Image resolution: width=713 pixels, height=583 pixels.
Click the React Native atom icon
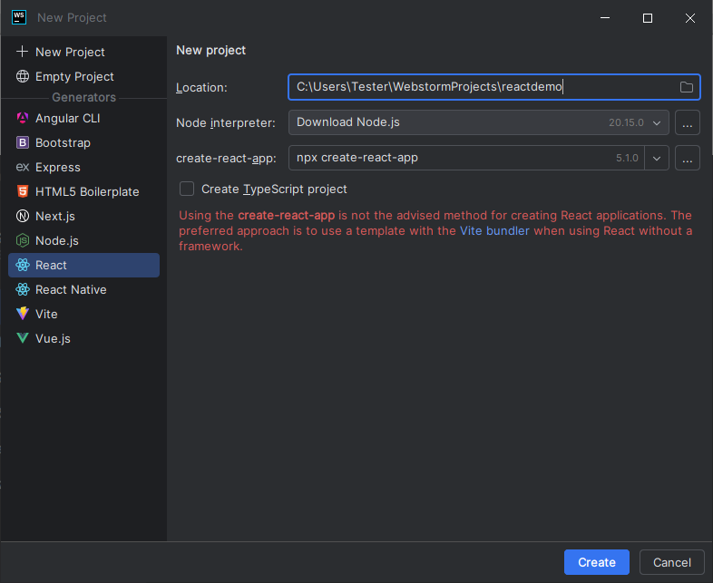click(x=23, y=289)
